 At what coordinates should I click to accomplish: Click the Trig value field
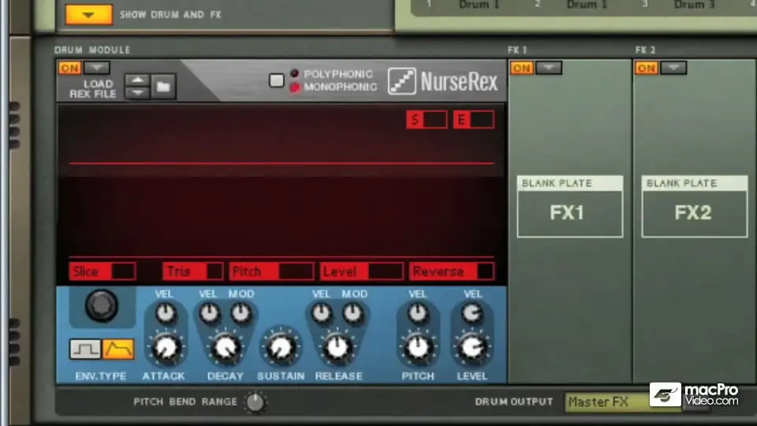click(x=192, y=271)
